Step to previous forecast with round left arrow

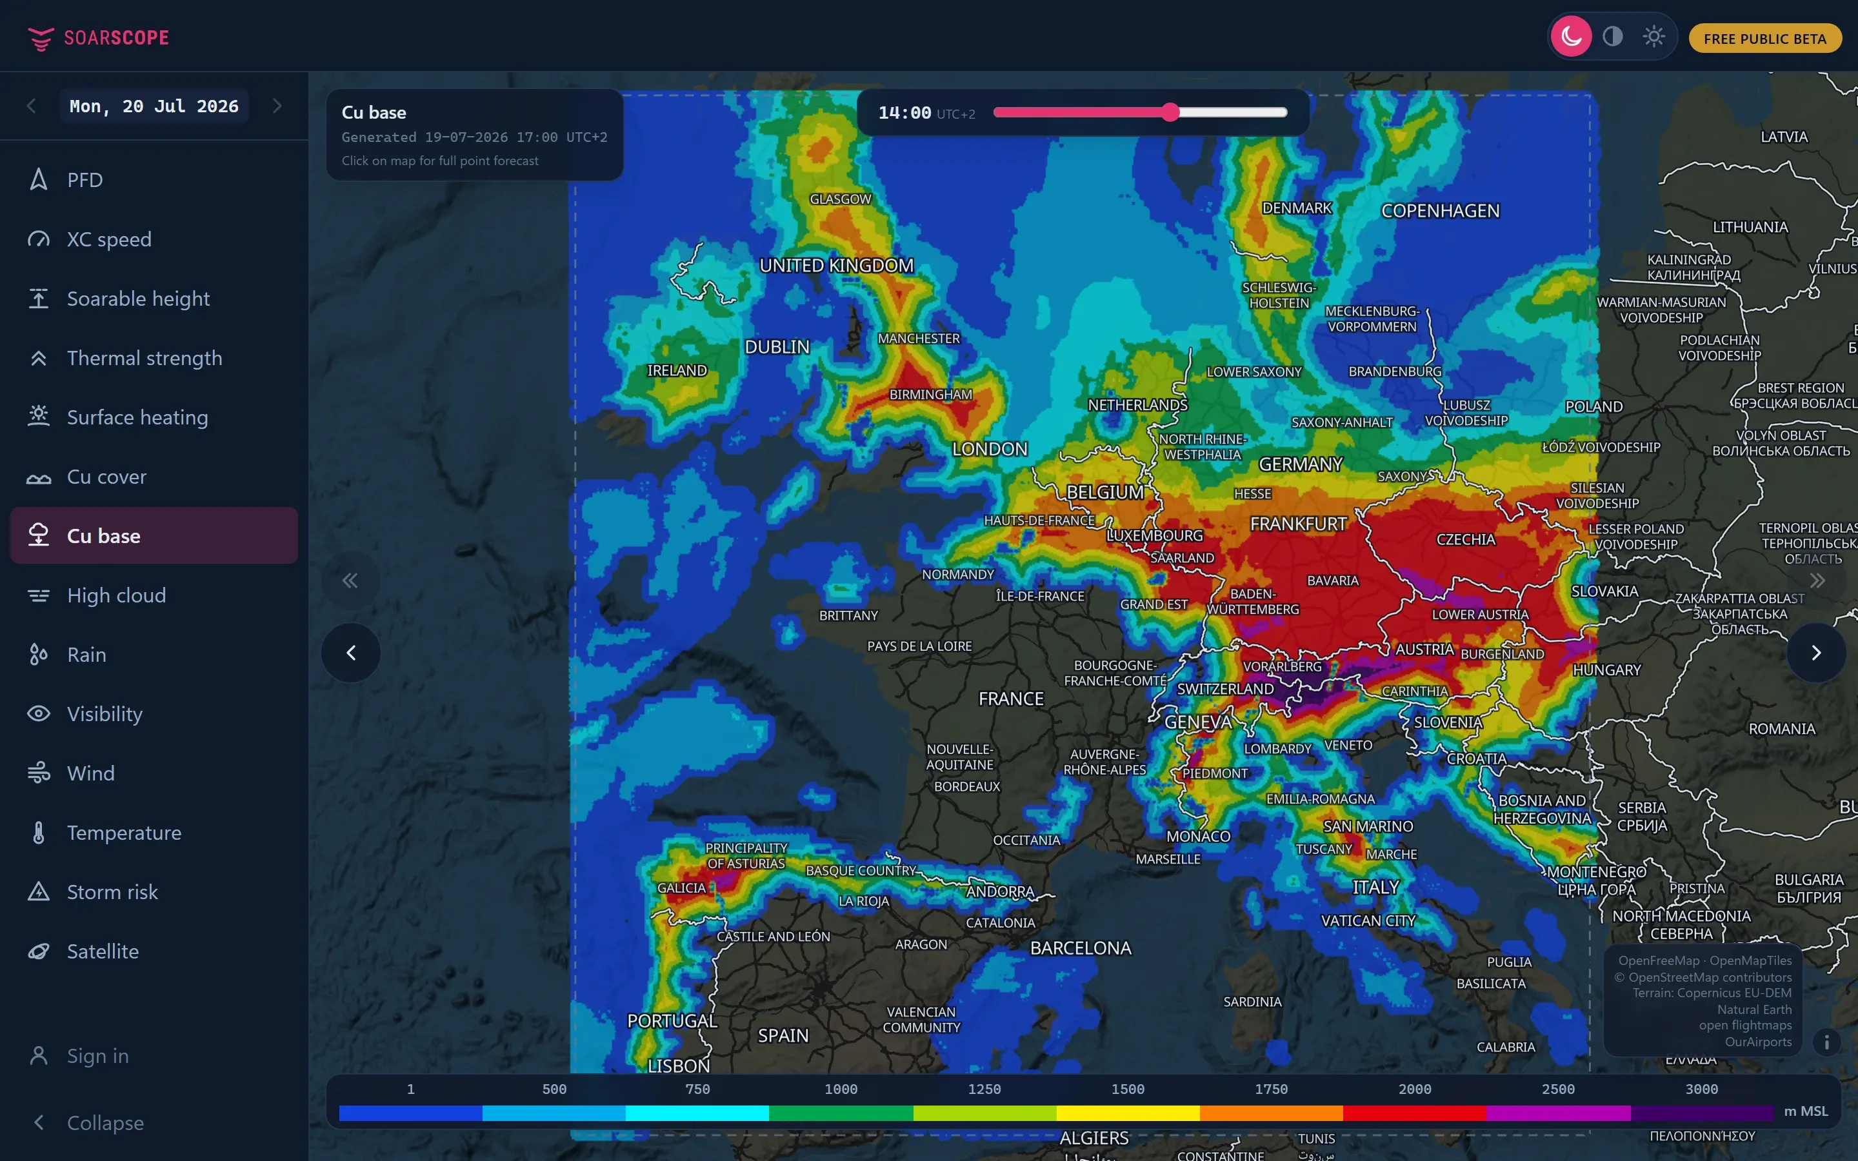[x=351, y=653]
